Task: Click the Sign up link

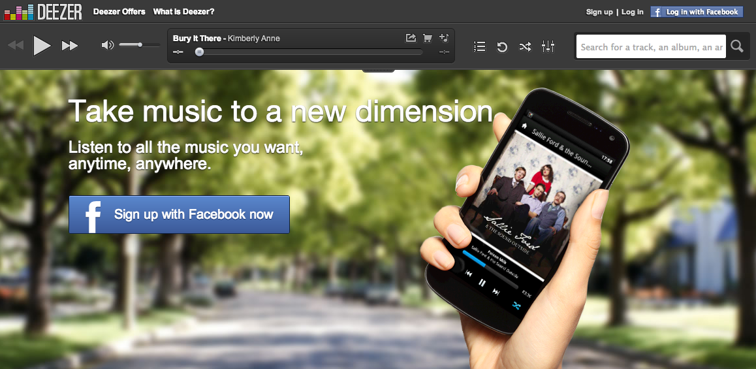Action: click(599, 12)
